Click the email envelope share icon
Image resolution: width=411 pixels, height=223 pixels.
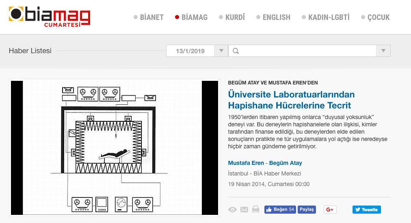[244, 210]
